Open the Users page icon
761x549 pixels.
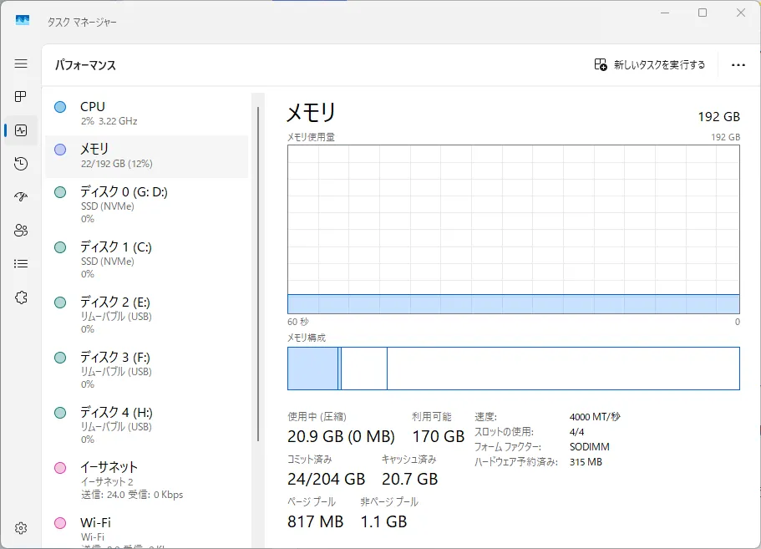(x=21, y=231)
